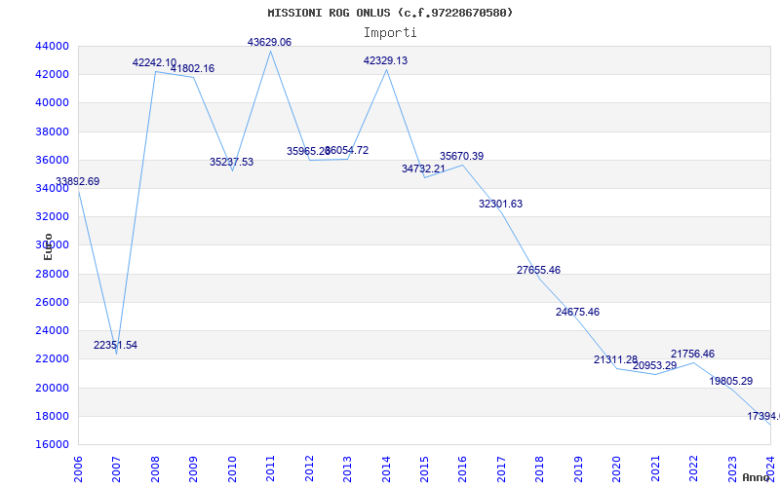This screenshot has width=780, height=487.
Task: Click the 21311.28 data label
Action: pos(615,359)
